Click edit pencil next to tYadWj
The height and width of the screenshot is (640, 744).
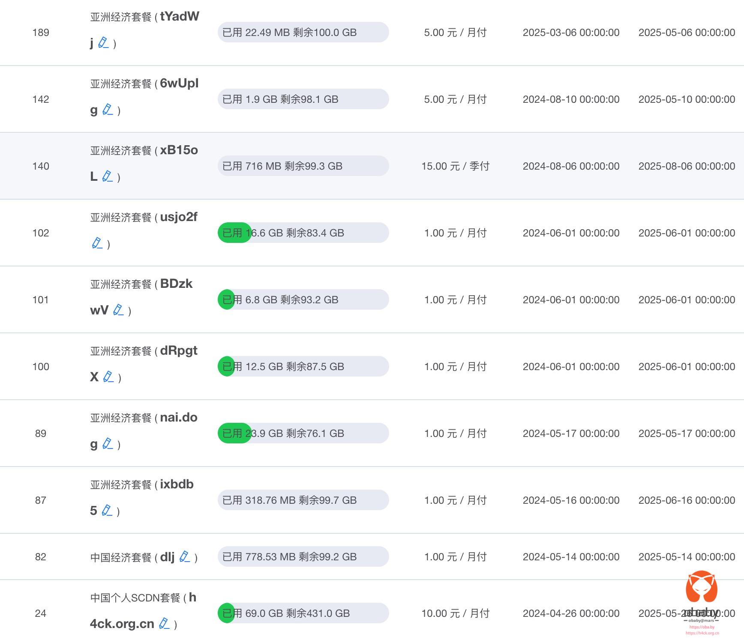click(103, 42)
